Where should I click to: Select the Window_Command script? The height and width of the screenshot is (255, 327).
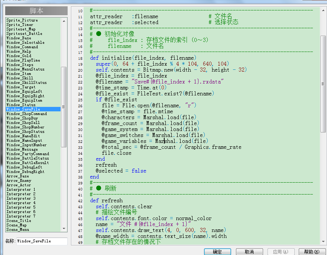(x=22, y=47)
